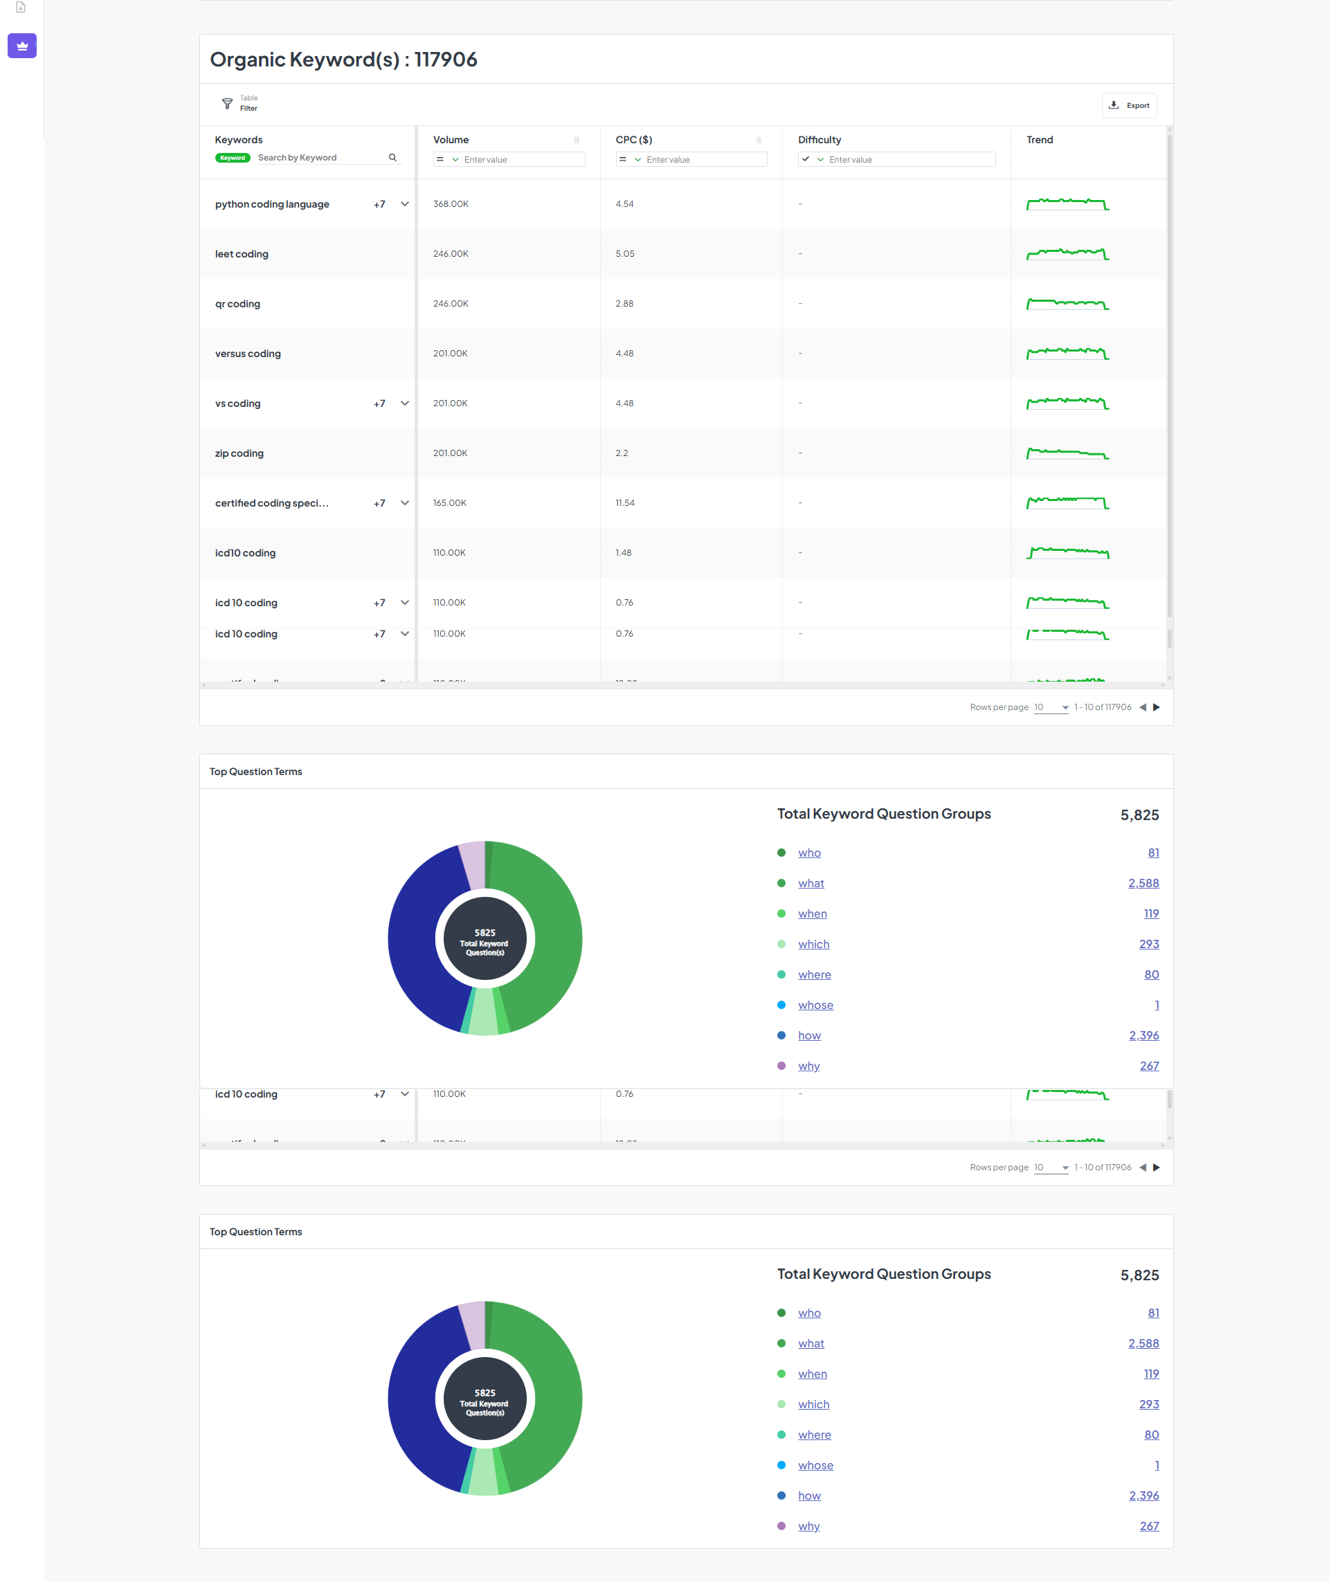The image size is (1329, 1582).
Task: Click the crown premium icon in sidebar
Action: tap(22, 46)
